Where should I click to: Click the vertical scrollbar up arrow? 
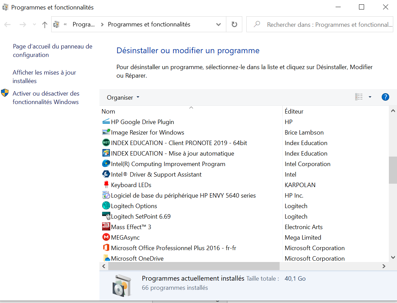point(393,111)
